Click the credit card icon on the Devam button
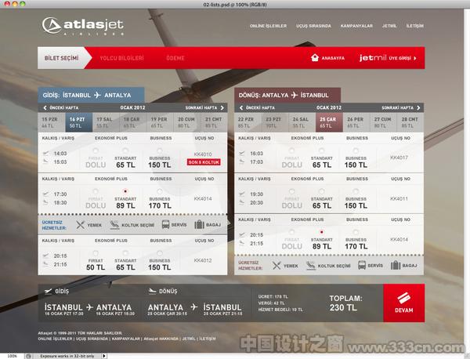This screenshot has width=470, height=359. point(403,298)
